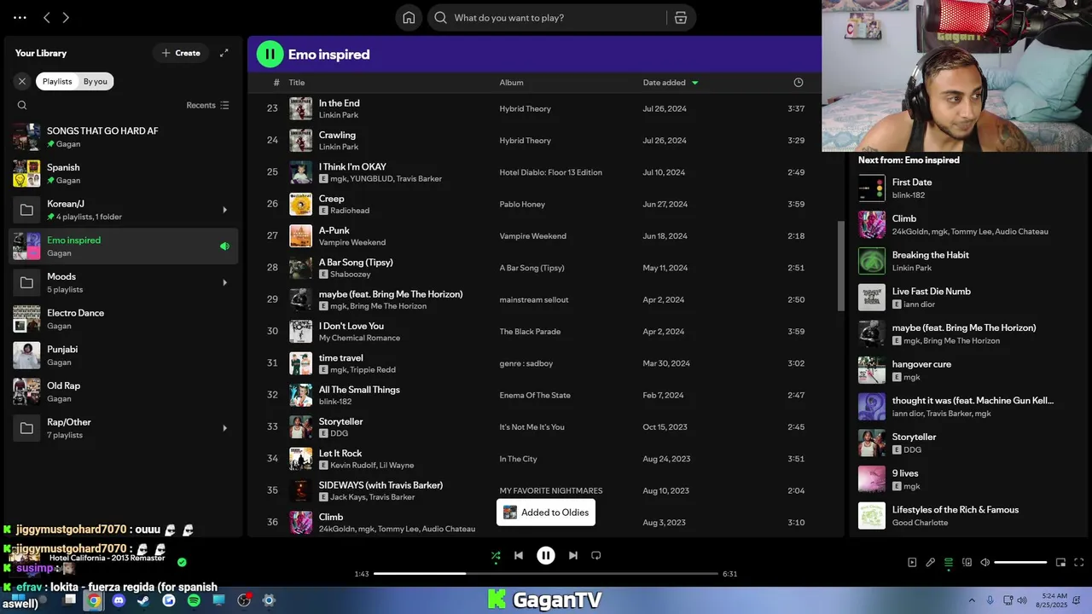This screenshot has width=1092, height=614.
Task: Expand Your Library to full view
Action: 224,53
